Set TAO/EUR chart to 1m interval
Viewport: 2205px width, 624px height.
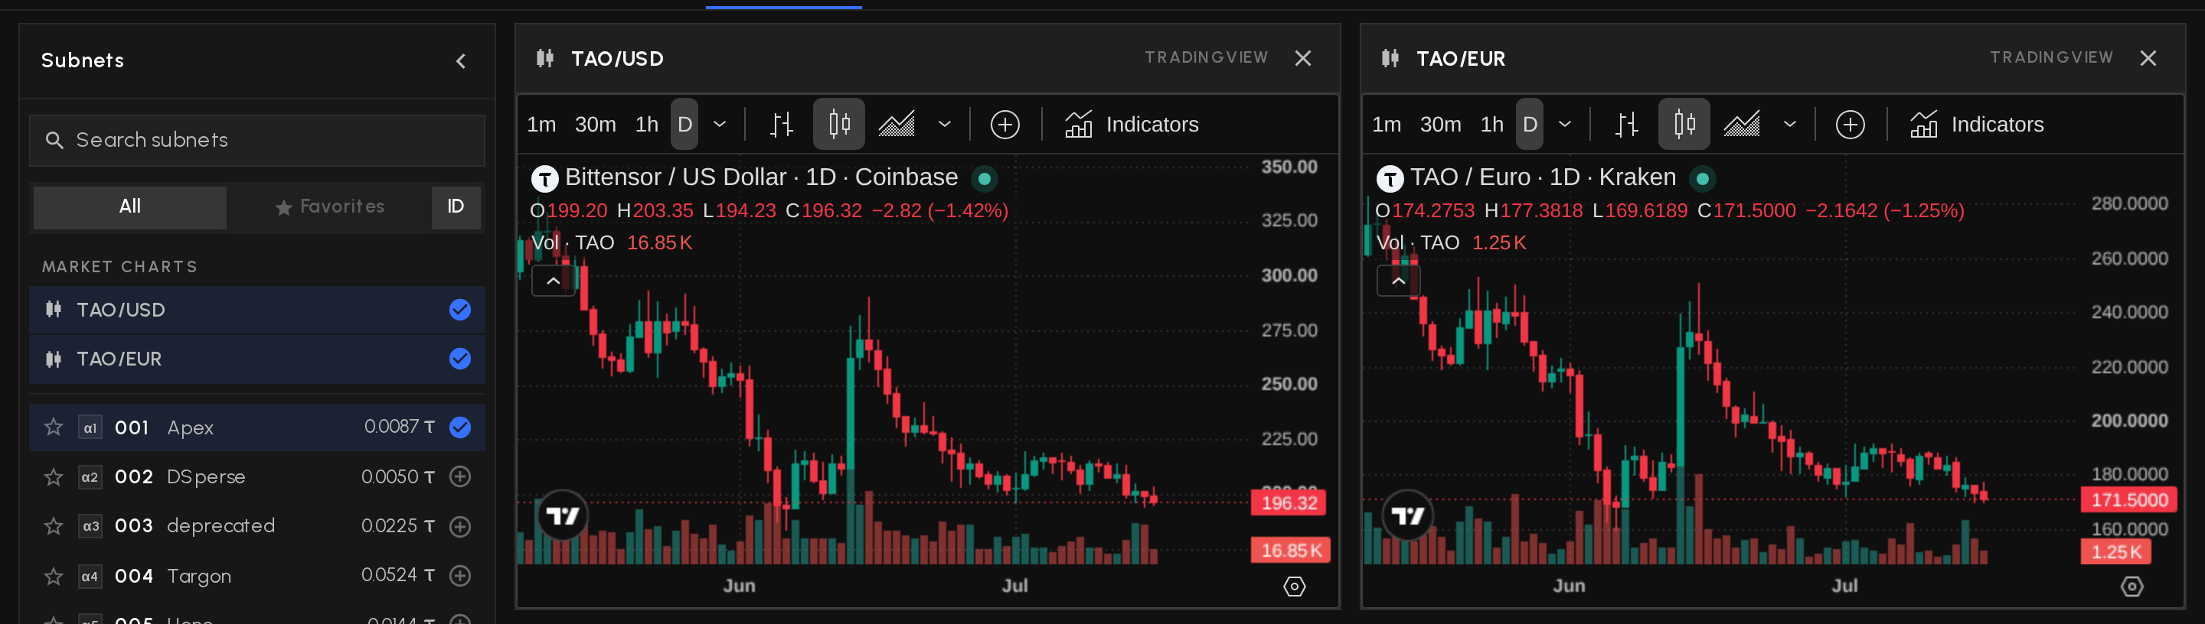click(1386, 125)
